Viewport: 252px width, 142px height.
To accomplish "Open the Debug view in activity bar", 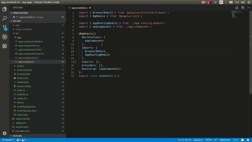I will click(x=4, y=37).
